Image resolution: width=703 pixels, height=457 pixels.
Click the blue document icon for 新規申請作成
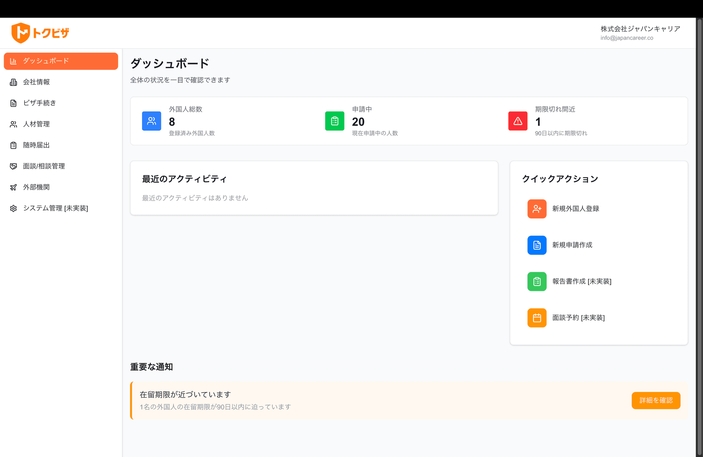pyautogui.click(x=537, y=245)
